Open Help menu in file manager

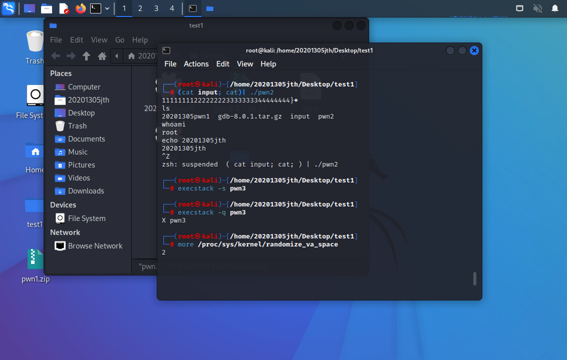[x=140, y=39]
